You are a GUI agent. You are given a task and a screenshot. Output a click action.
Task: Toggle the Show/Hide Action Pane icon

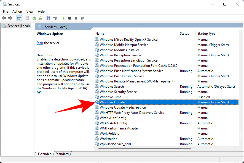pyautogui.click(x=55, y=18)
